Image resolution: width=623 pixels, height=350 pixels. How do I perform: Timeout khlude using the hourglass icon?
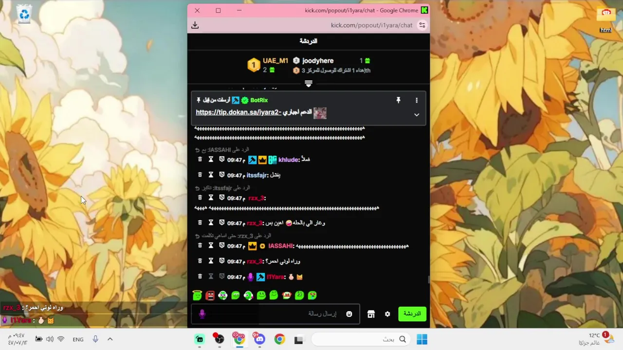(x=211, y=159)
